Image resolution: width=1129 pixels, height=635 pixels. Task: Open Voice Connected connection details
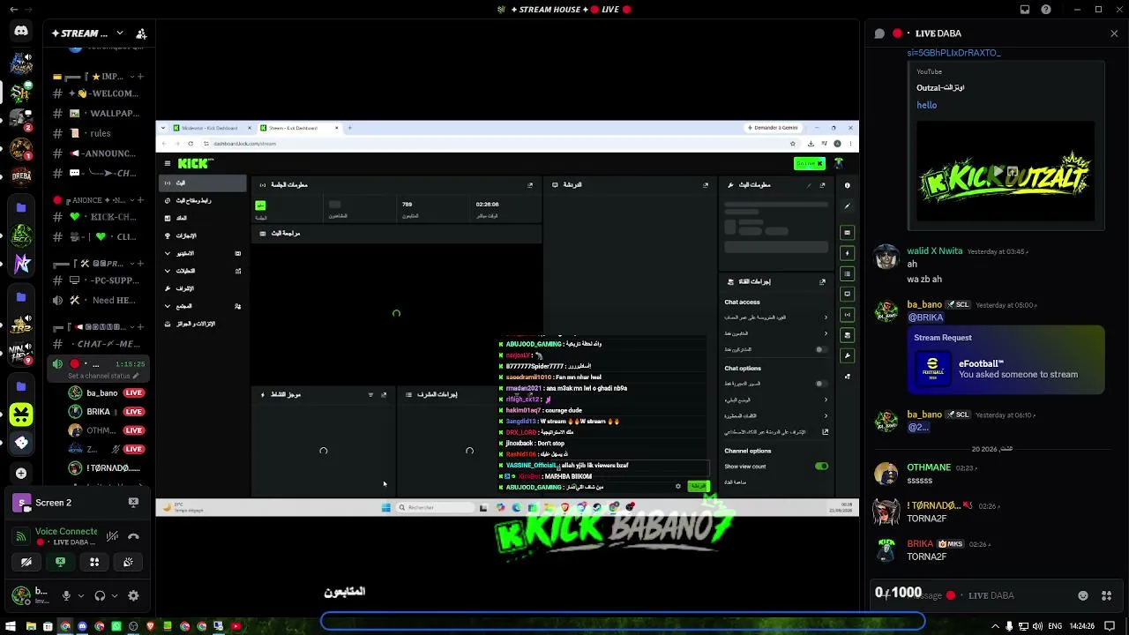66,532
